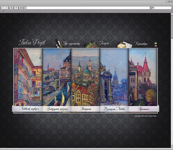This screenshot has width=173, height=150.
Task: Click the scrollbar down arrow
Action: coord(172,147)
